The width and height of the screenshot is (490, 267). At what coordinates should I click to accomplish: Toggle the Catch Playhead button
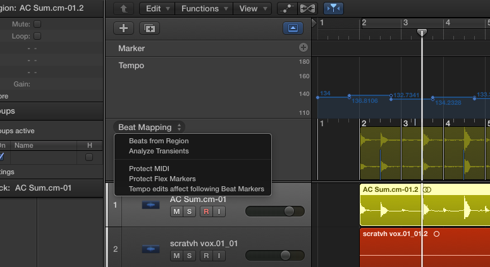coord(333,8)
